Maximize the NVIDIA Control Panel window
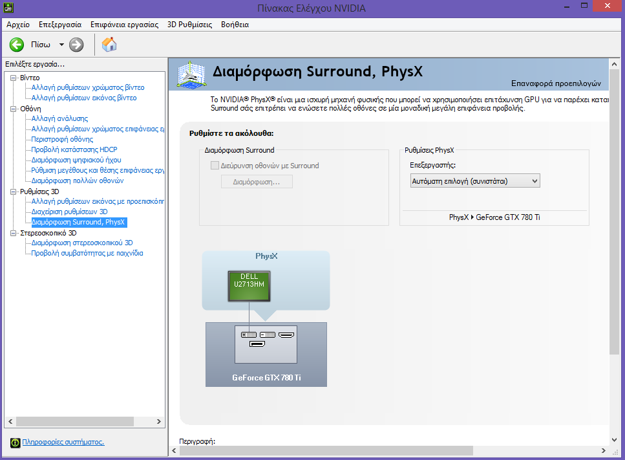This screenshot has height=460, width=625. pos(584,6)
